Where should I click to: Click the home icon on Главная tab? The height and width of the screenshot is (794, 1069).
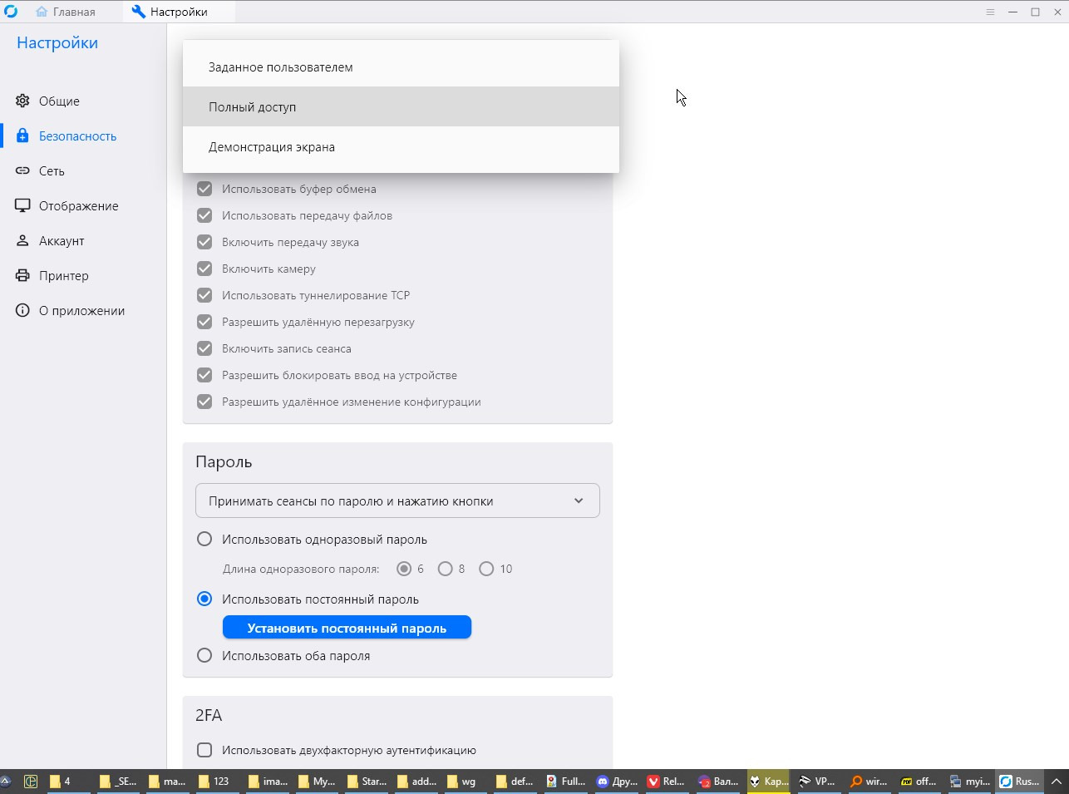click(x=42, y=12)
